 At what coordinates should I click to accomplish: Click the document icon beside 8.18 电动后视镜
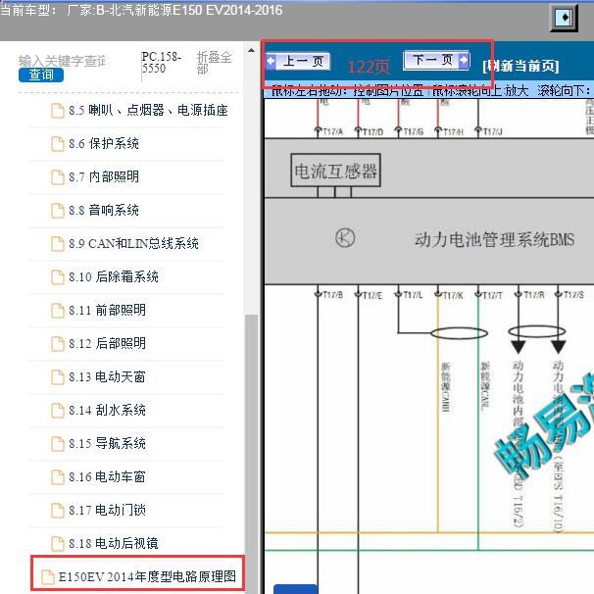(x=58, y=544)
